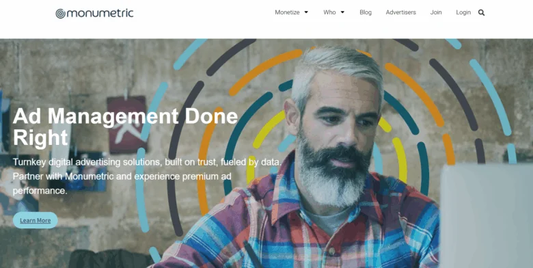Expand the Monetize dropdown arrow
This screenshot has width=533, height=268.
306,12
